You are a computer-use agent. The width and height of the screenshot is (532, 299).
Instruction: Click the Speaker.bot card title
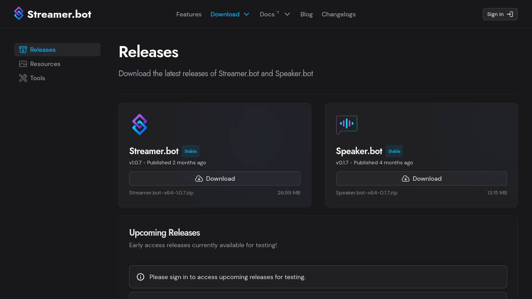click(359, 151)
